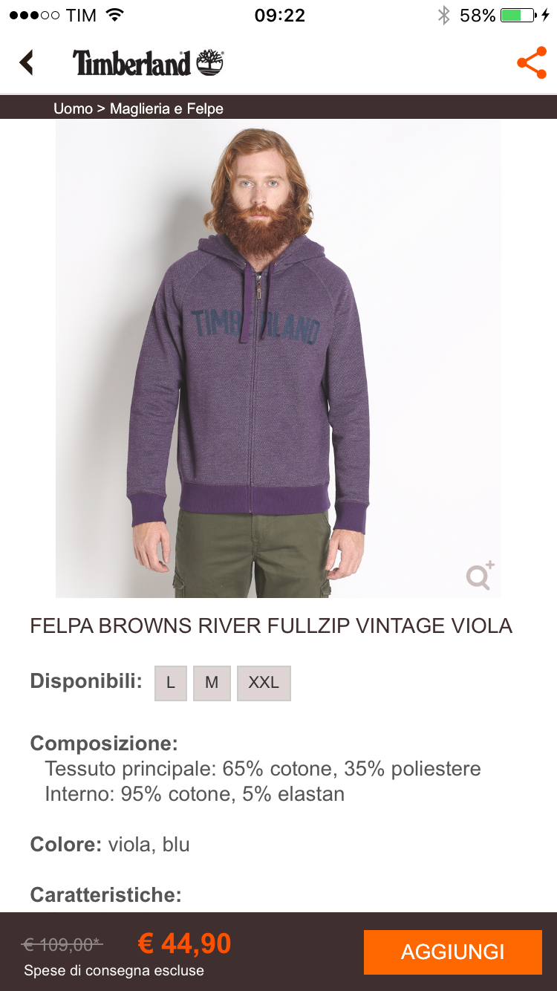Open the share icon menu
This screenshot has width=557, height=991.
[x=532, y=63]
